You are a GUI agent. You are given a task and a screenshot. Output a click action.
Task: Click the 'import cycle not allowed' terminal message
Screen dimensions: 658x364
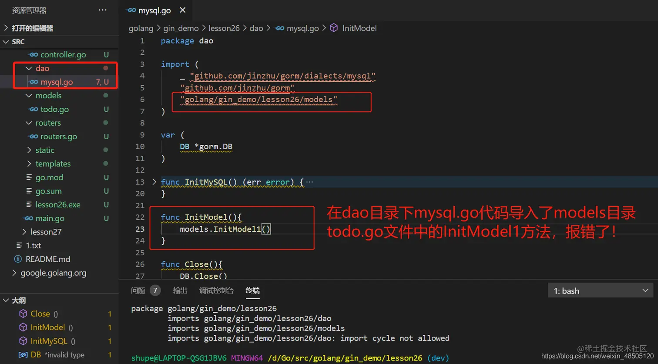point(395,338)
